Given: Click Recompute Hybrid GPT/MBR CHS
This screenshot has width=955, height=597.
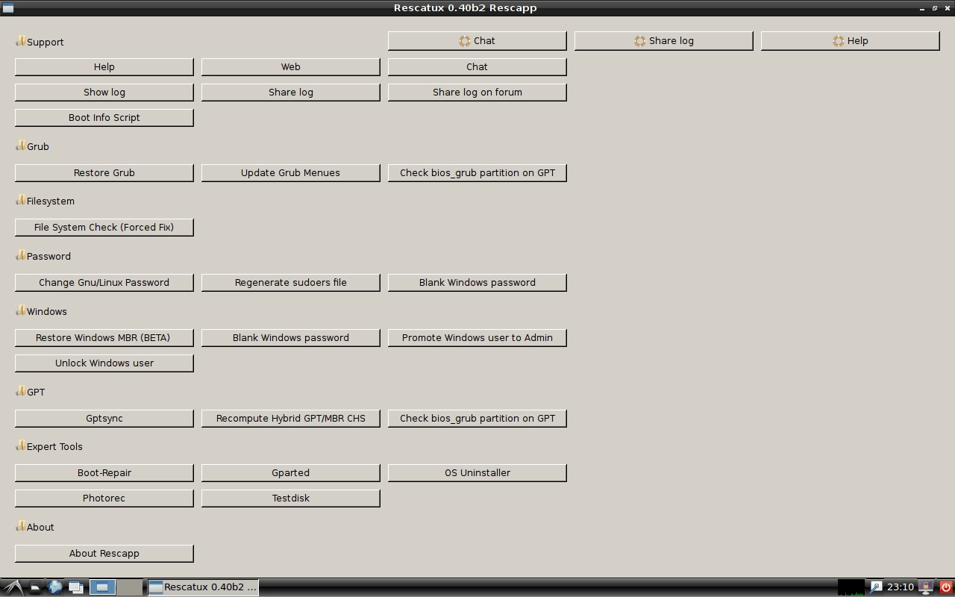Looking at the screenshot, I should (x=290, y=419).
